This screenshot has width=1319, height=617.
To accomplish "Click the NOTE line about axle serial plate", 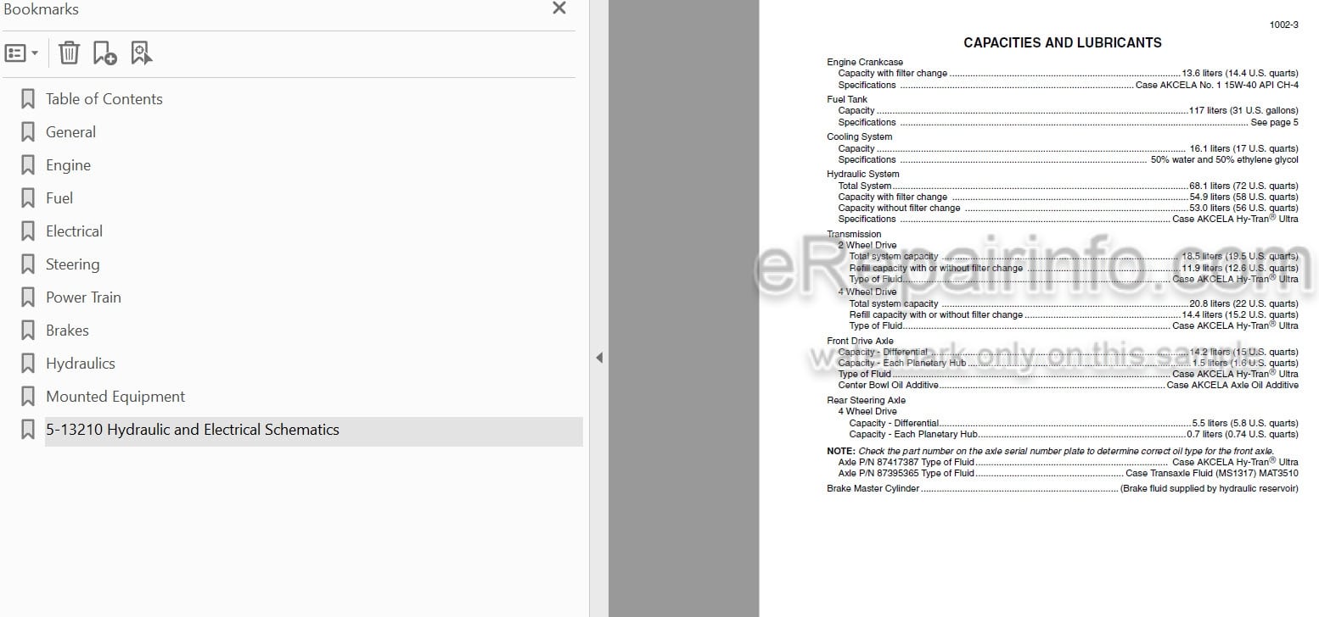I will click(1051, 451).
